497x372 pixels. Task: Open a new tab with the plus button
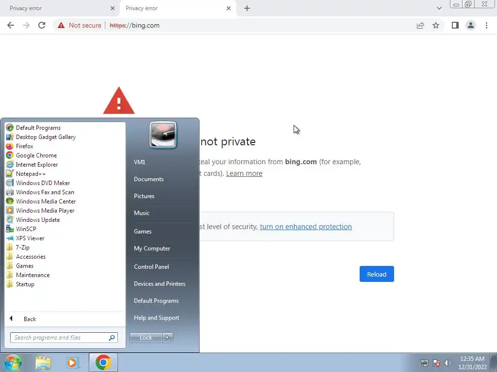[247, 9]
